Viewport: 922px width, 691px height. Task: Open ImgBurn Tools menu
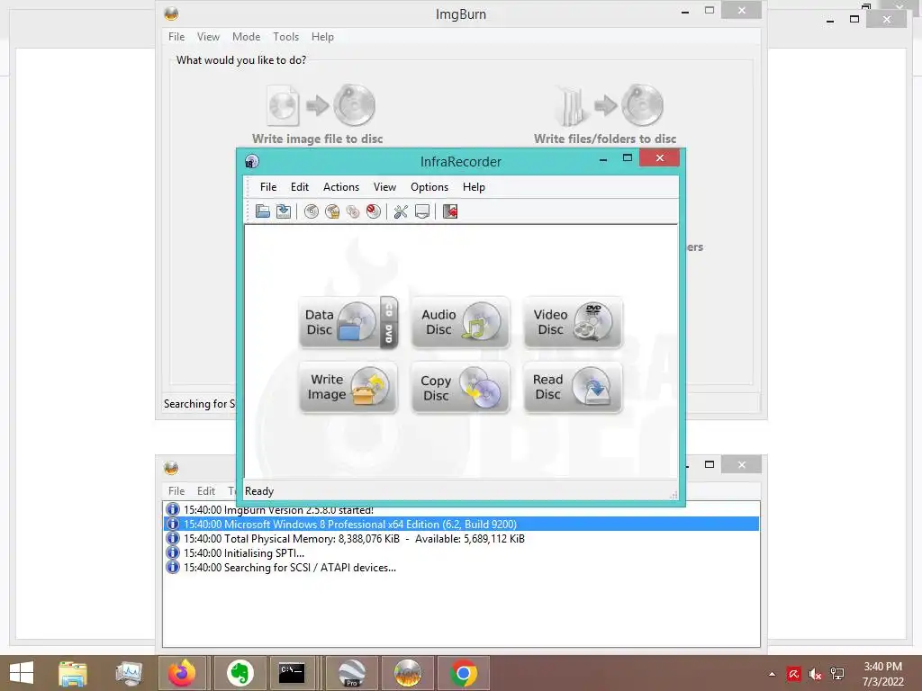click(x=285, y=36)
